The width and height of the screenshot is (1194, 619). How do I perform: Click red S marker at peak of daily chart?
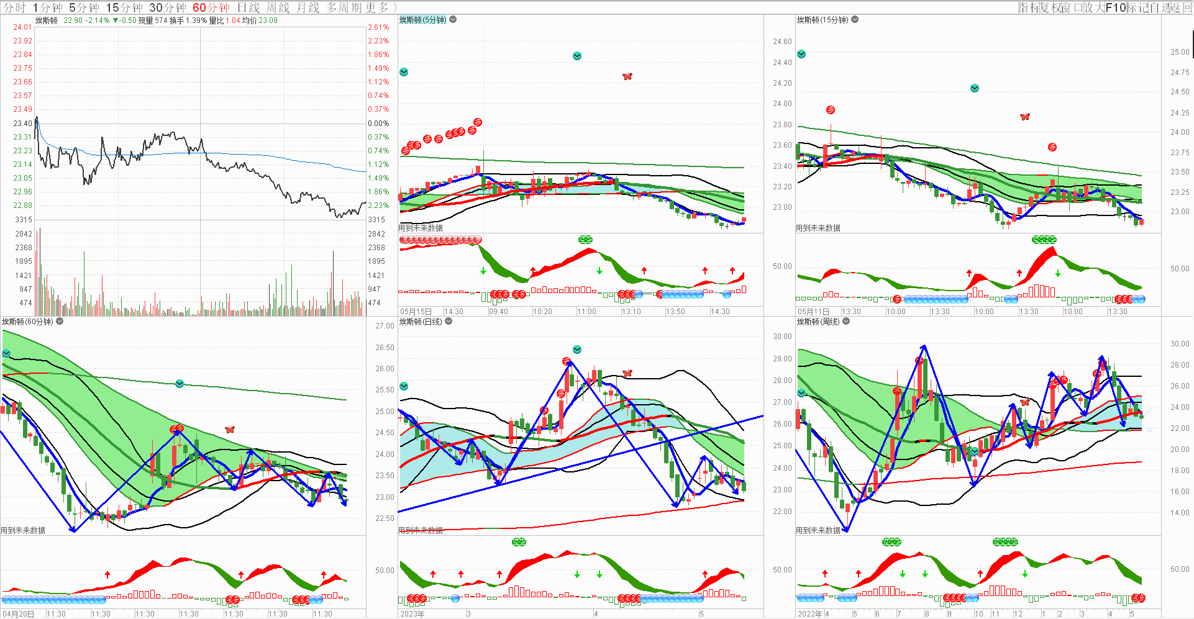(x=567, y=361)
